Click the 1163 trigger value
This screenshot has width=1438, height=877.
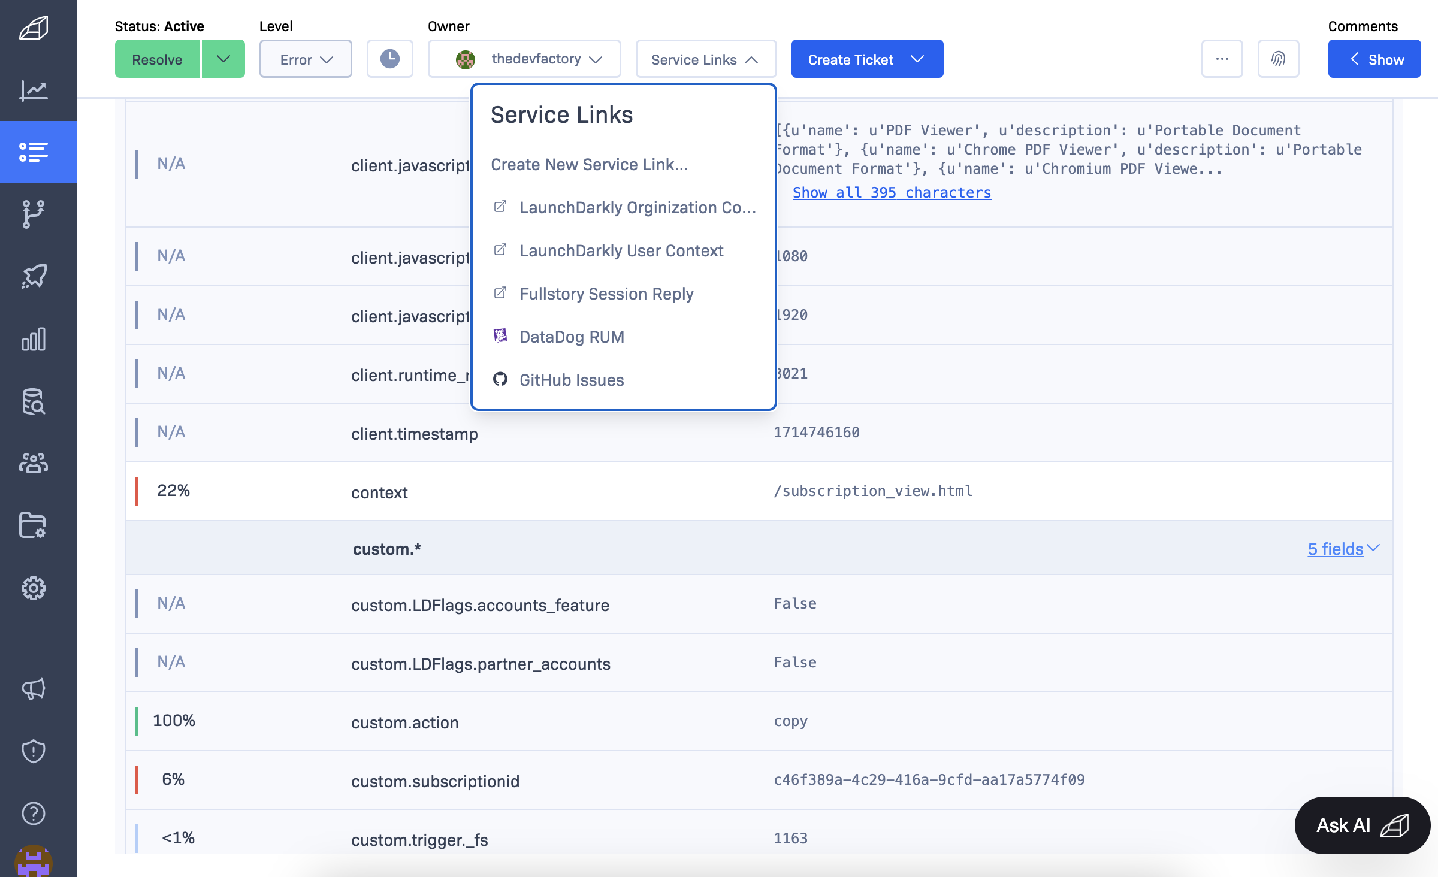(790, 838)
